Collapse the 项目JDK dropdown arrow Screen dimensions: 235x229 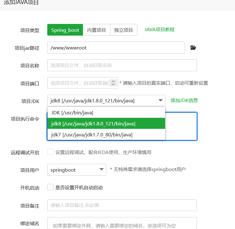tap(161, 100)
